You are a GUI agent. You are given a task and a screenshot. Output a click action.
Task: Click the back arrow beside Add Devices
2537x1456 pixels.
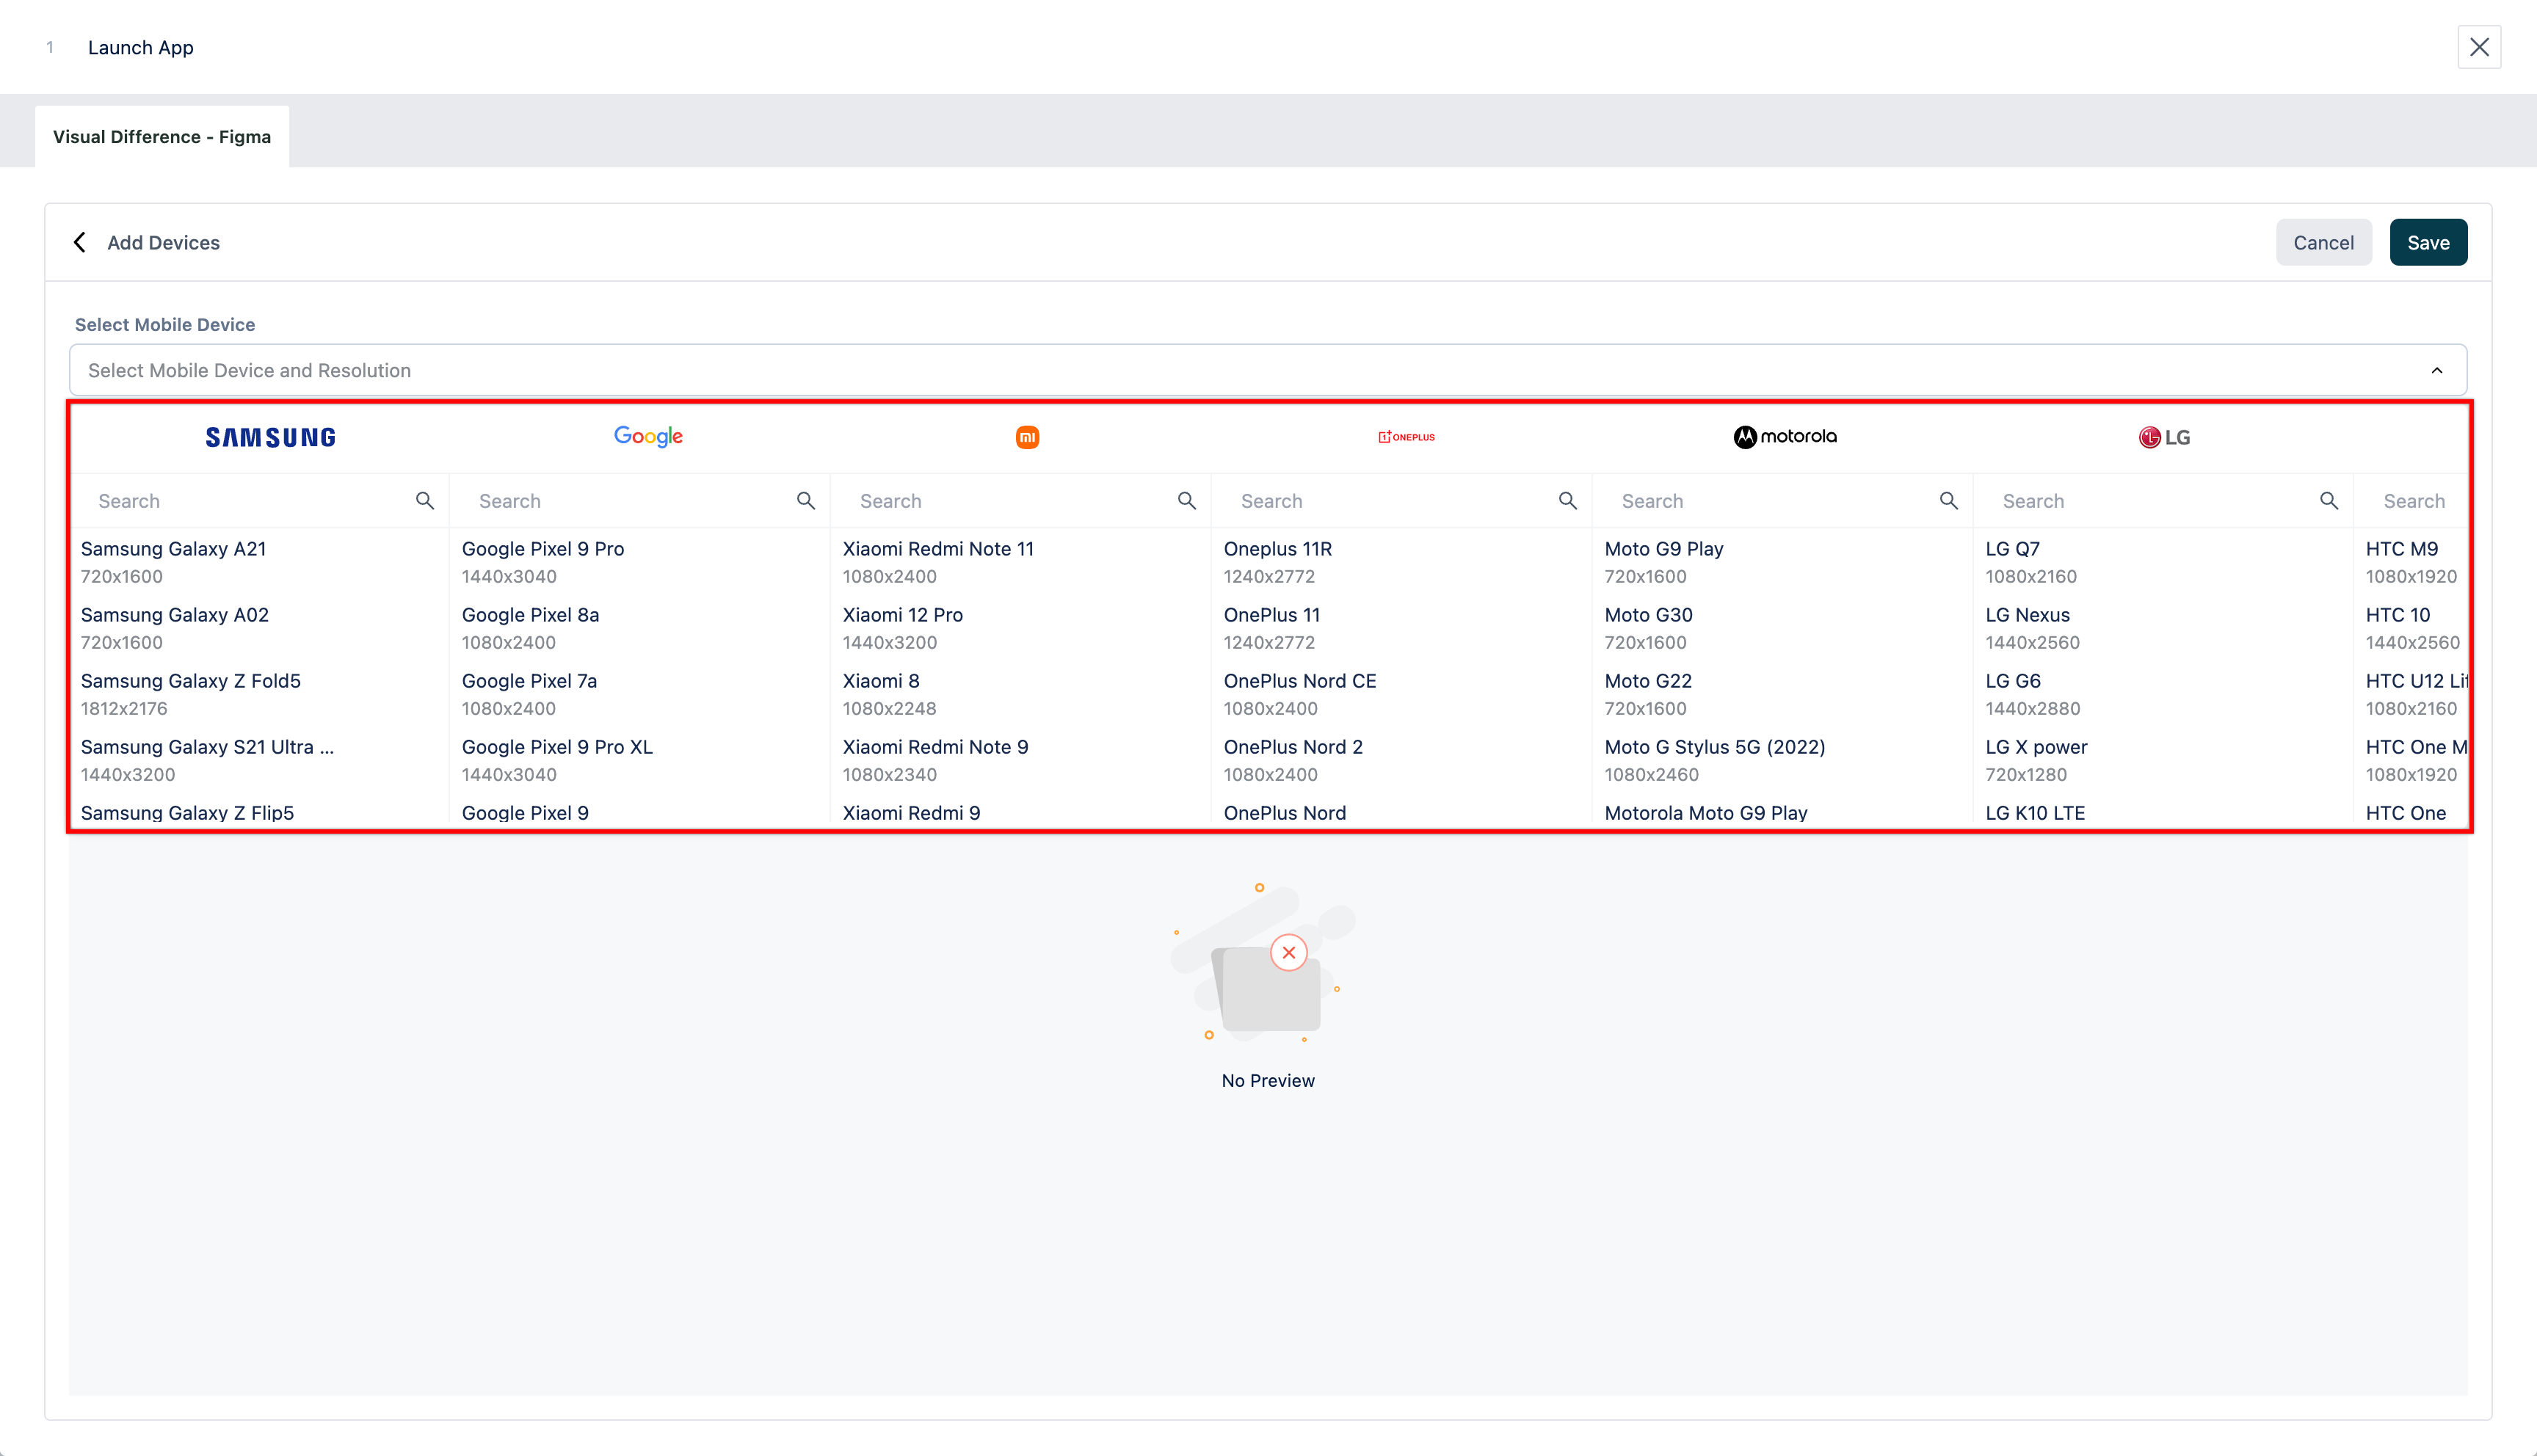click(x=80, y=242)
